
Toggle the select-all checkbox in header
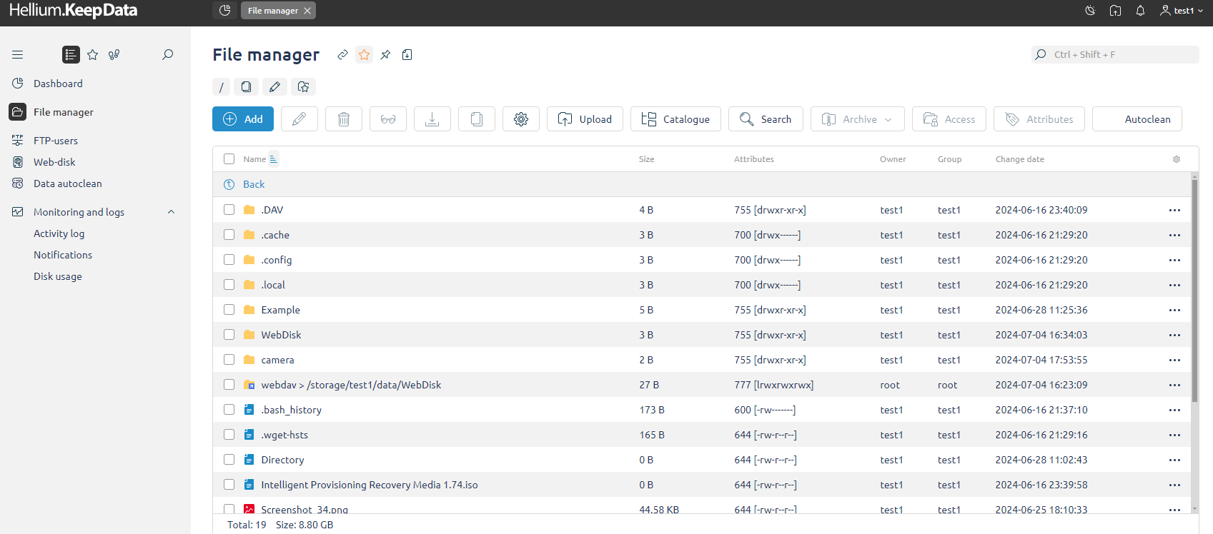point(229,159)
